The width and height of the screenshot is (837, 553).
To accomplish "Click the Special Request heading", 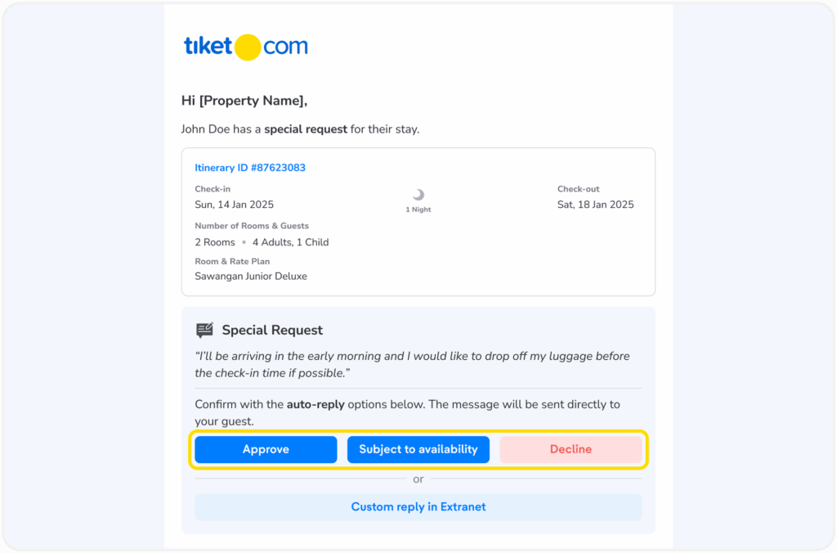I will click(272, 330).
